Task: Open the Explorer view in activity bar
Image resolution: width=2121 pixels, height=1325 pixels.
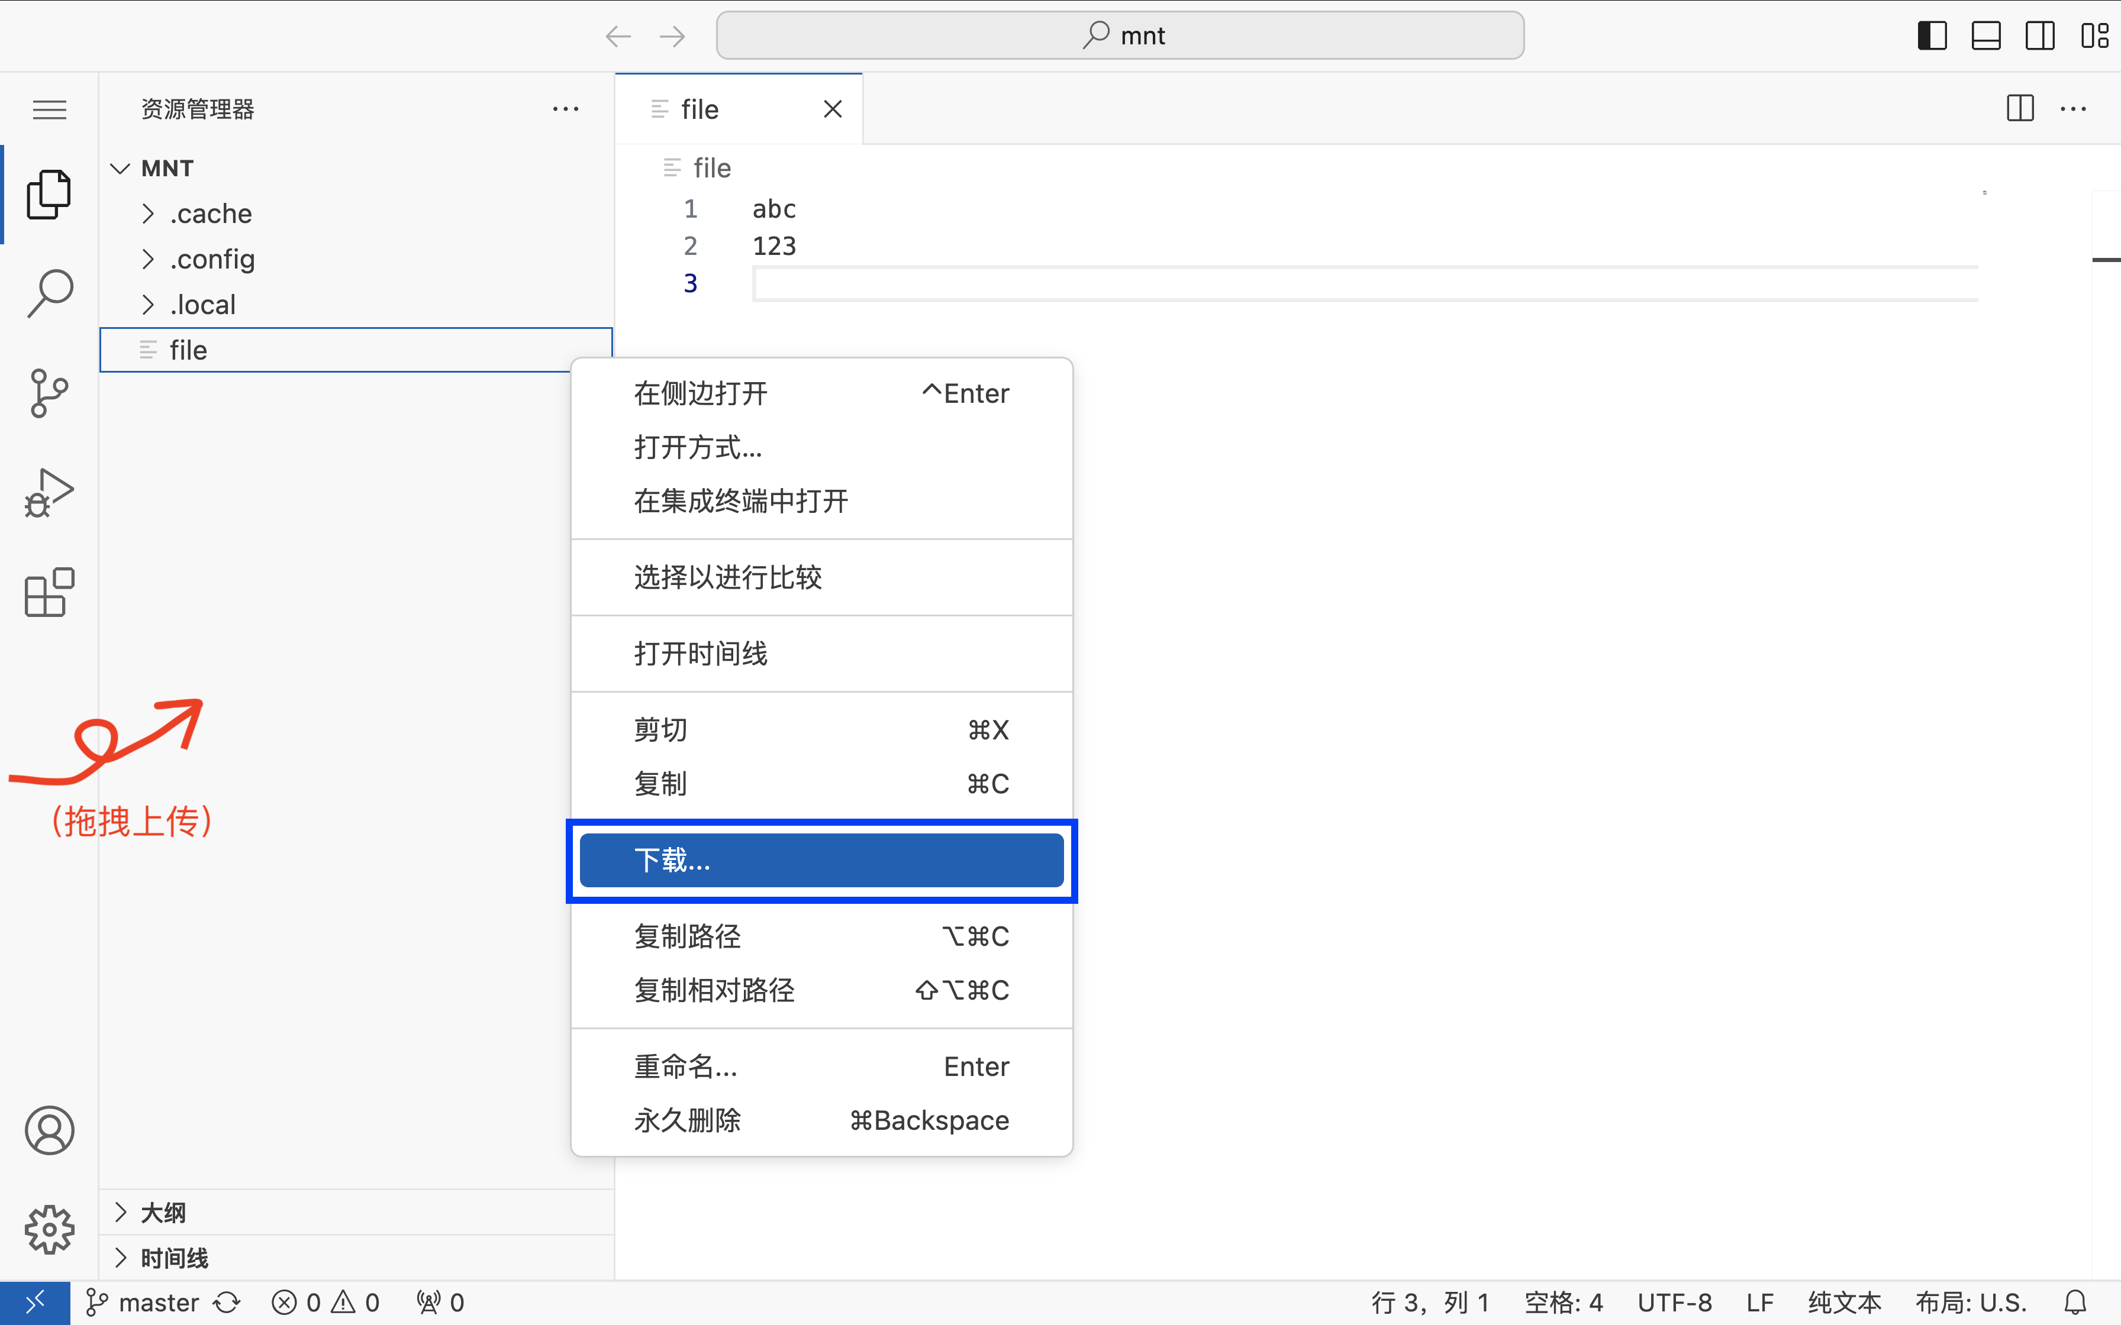Action: (x=49, y=195)
